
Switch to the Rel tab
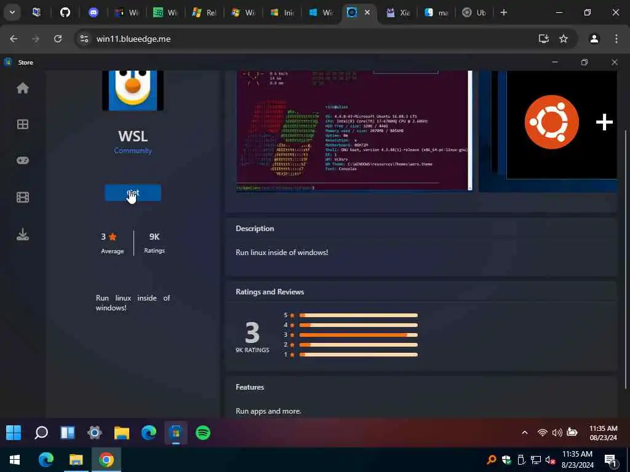click(x=204, y=12)
